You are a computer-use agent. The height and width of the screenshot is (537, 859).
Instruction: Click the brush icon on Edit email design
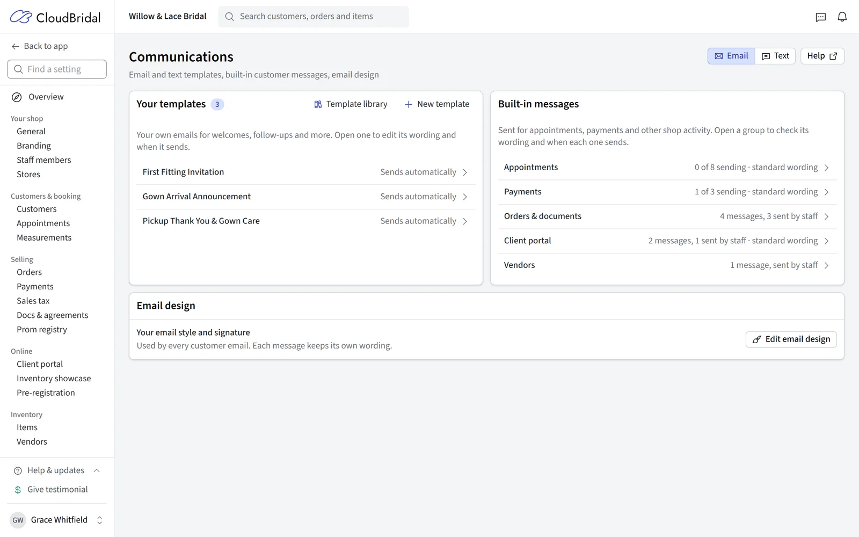click(756, 339)
